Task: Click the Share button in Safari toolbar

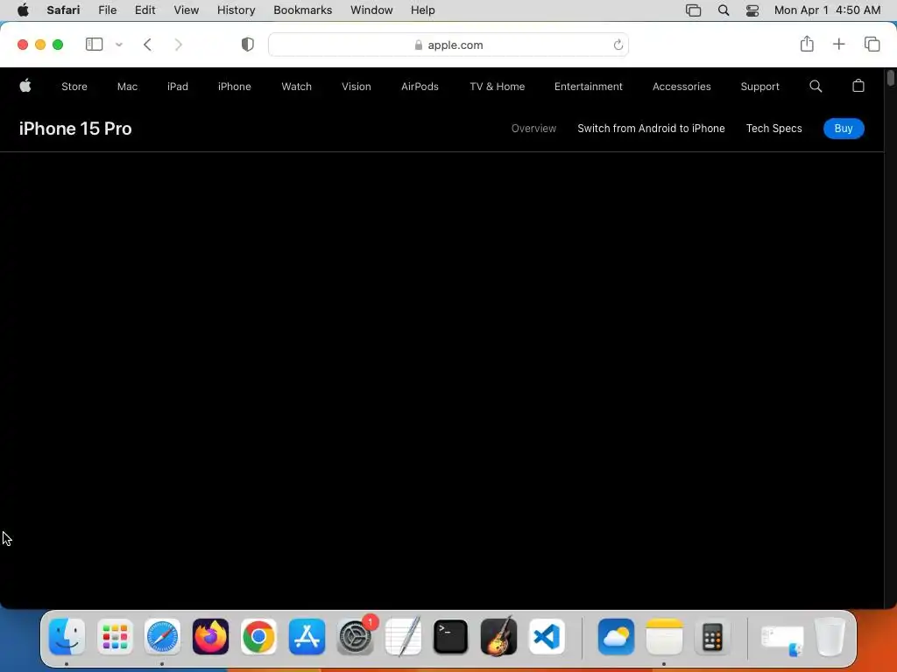Action: coord(807,44)
